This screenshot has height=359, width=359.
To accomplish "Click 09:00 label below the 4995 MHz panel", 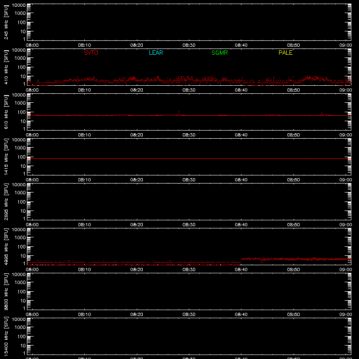I will (346, 270).
